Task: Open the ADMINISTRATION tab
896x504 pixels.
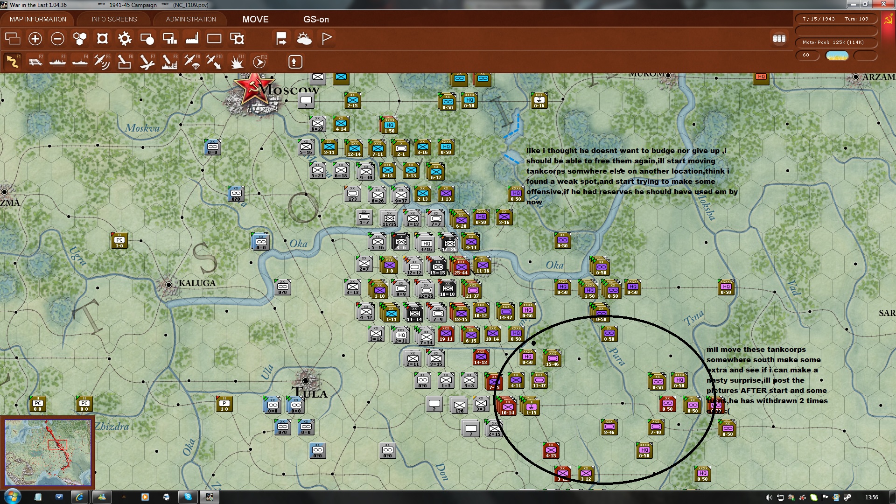Action: tap(191, 19)
